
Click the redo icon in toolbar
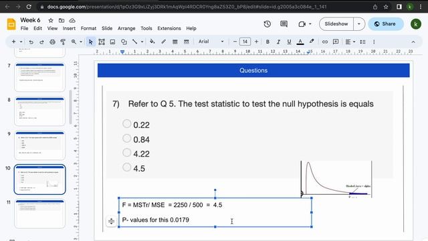pyautogui.click(x=41, y=42)
